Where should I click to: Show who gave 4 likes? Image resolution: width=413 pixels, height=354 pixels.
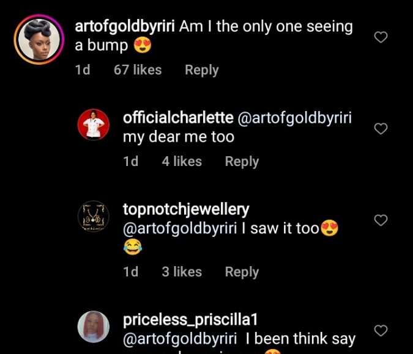(x=182, y=162)
